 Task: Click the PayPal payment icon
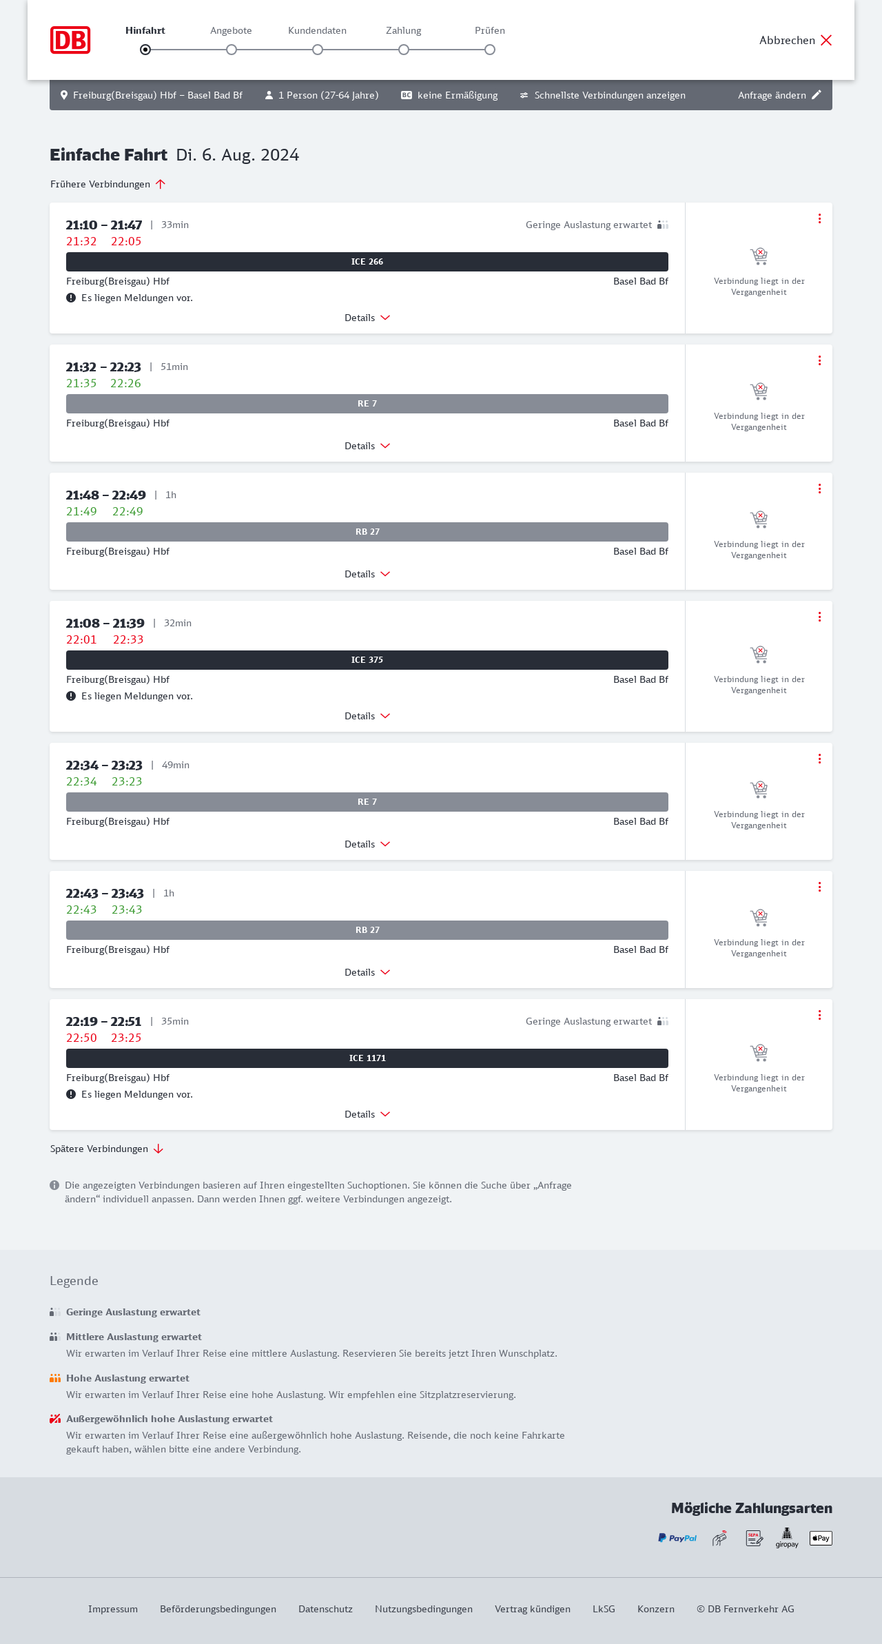[677, 1538]
